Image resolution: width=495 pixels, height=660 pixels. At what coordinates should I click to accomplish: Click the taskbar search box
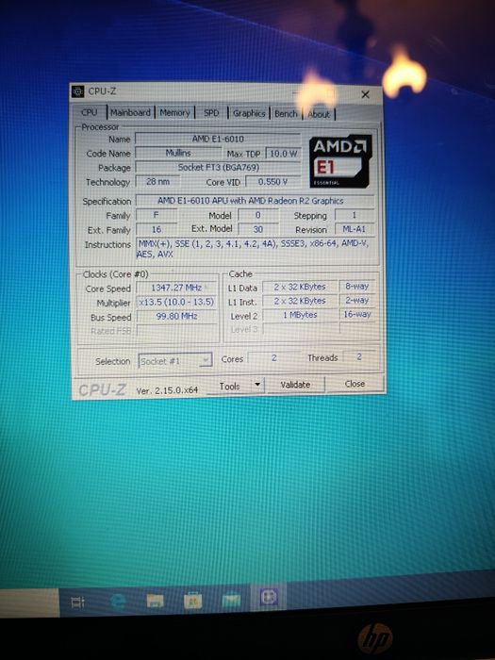pos(29,603)
